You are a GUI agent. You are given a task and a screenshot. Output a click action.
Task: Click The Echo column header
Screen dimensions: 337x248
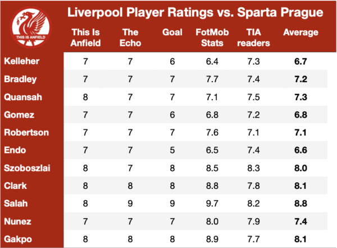pos(130,38)
